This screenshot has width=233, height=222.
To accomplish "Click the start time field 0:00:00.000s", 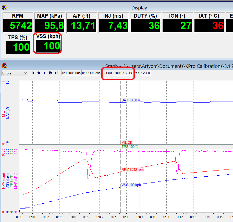I will (71, 73).
